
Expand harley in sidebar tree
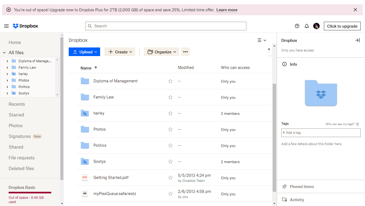(7, 74)
